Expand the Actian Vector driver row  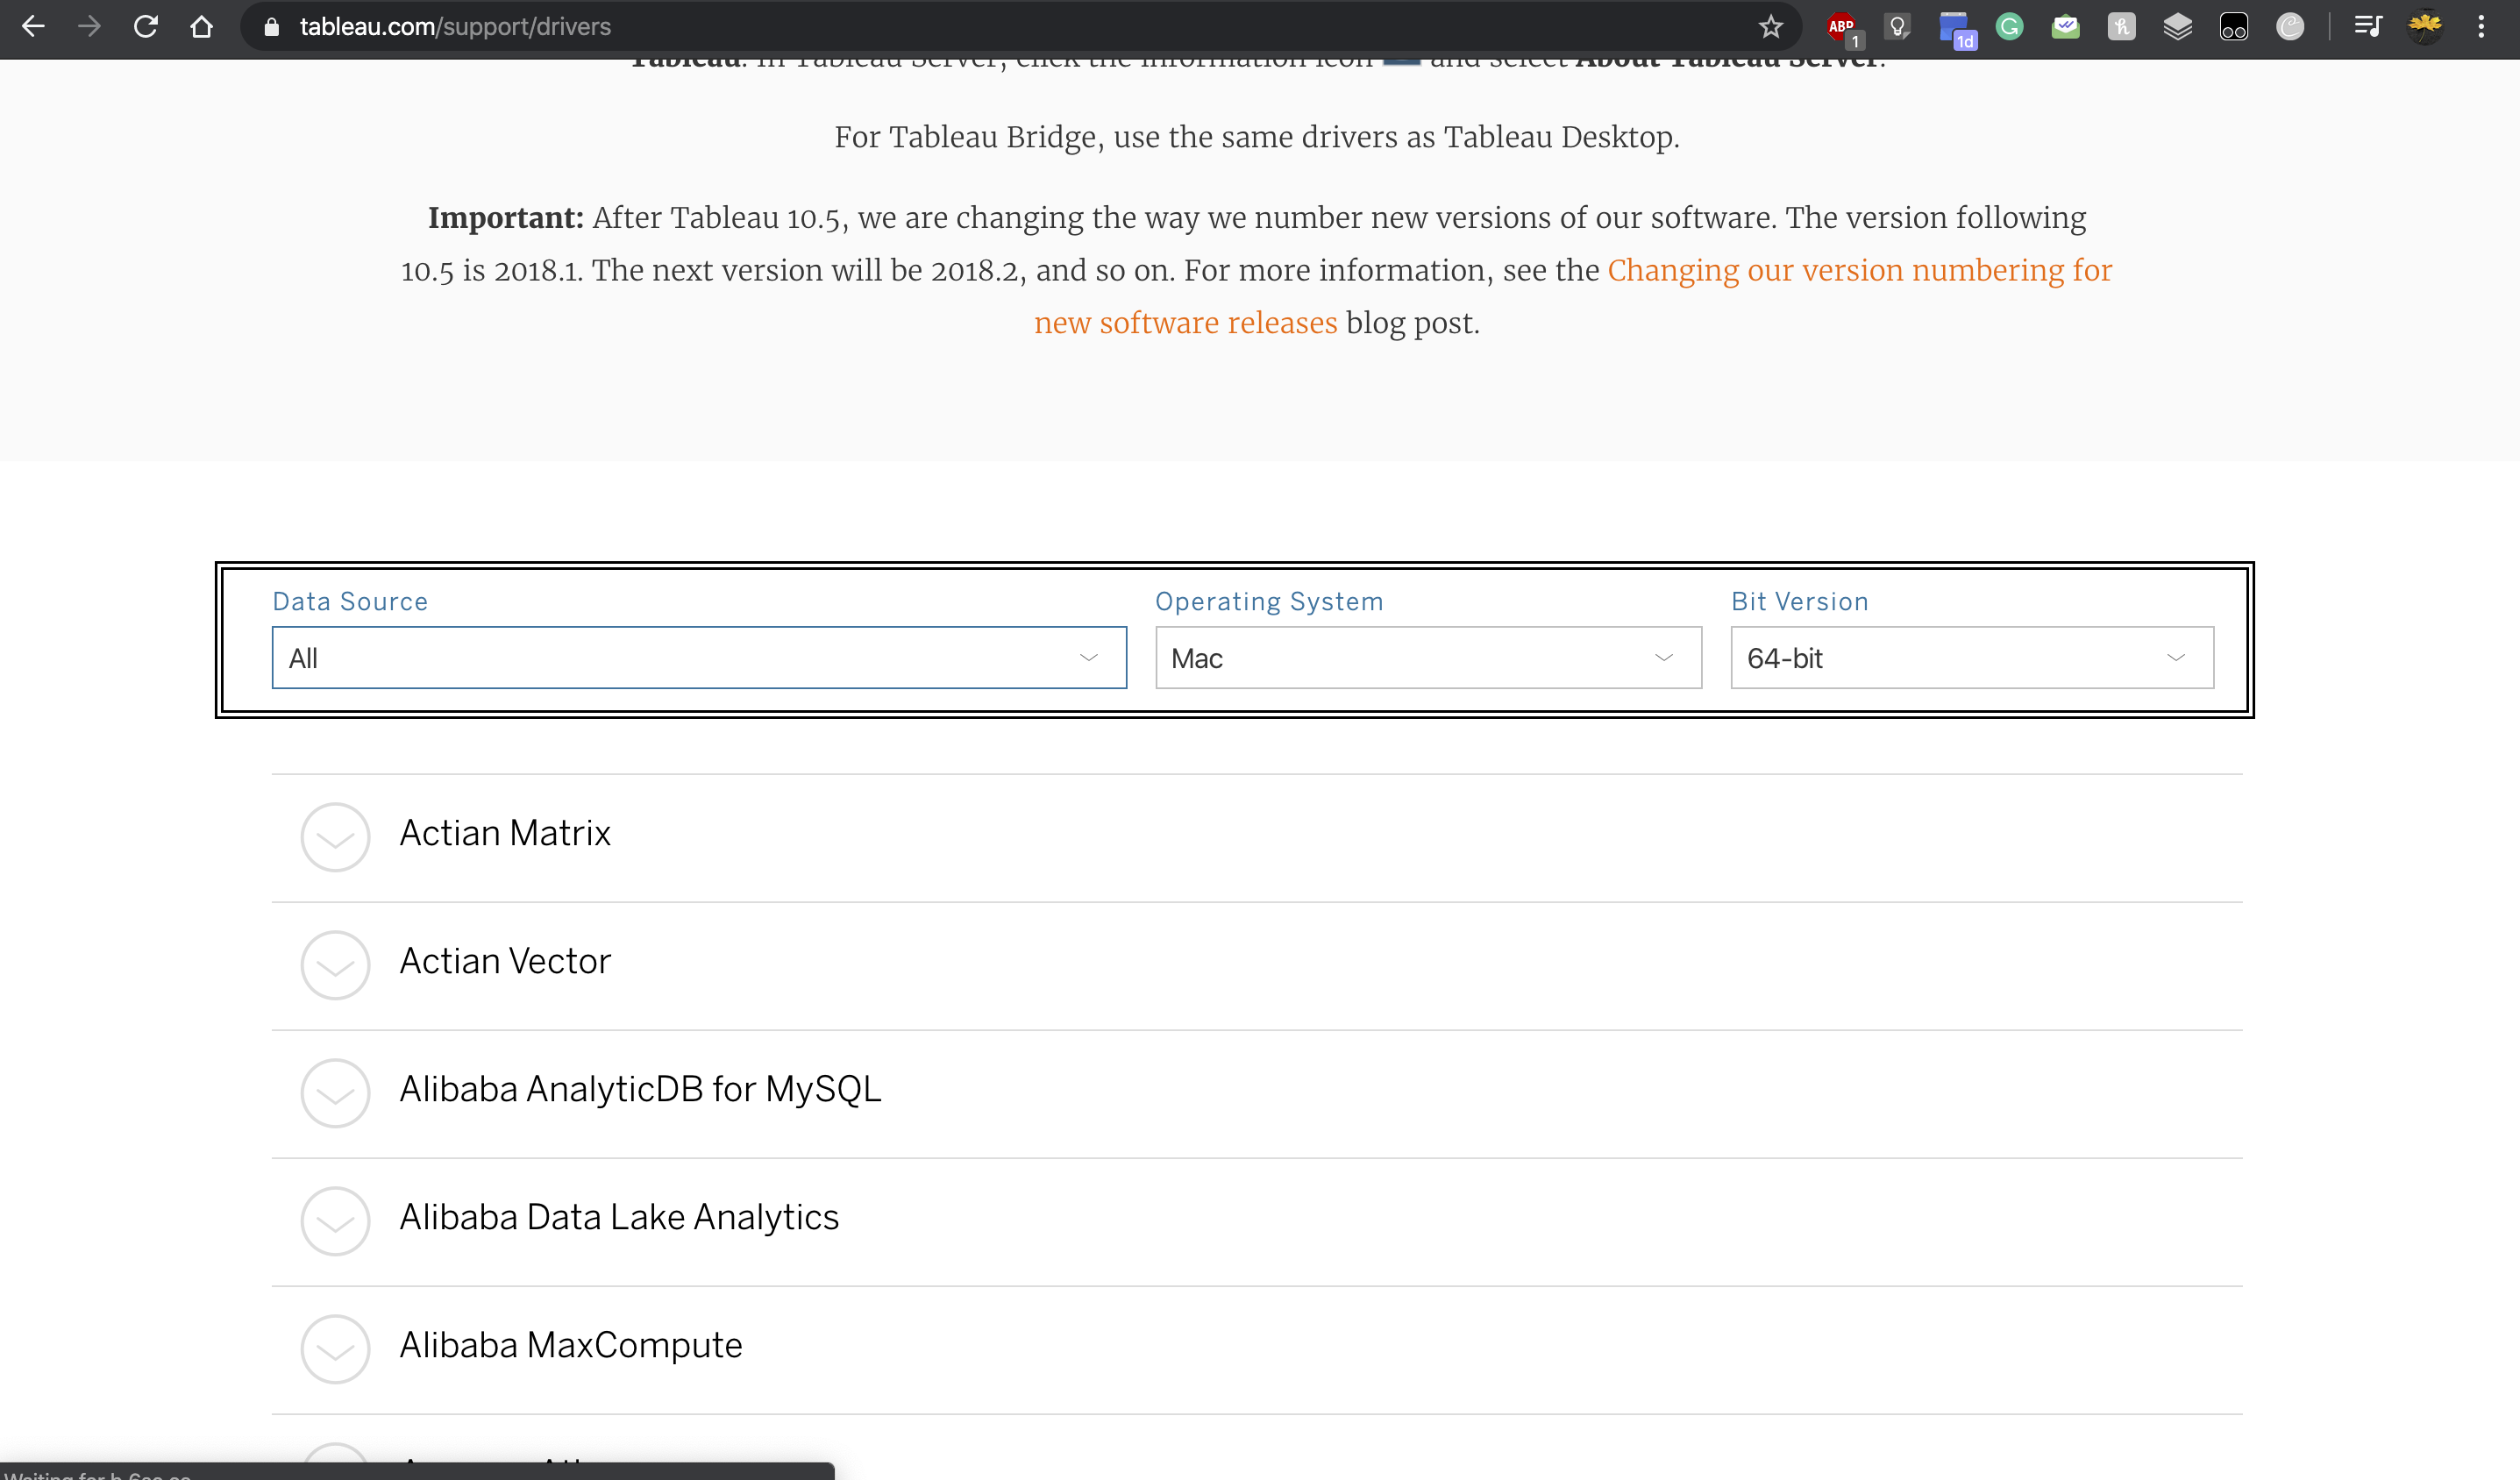click(x=335, y=964)
